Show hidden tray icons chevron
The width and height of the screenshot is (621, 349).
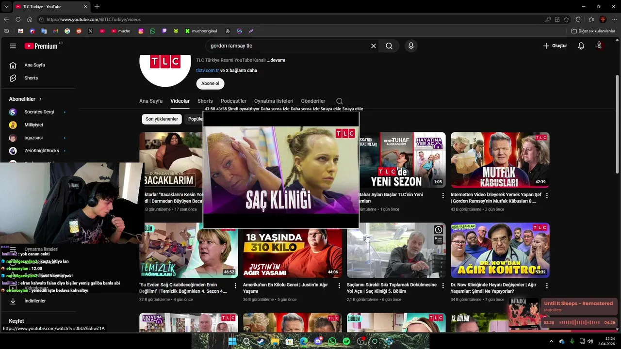551,341
